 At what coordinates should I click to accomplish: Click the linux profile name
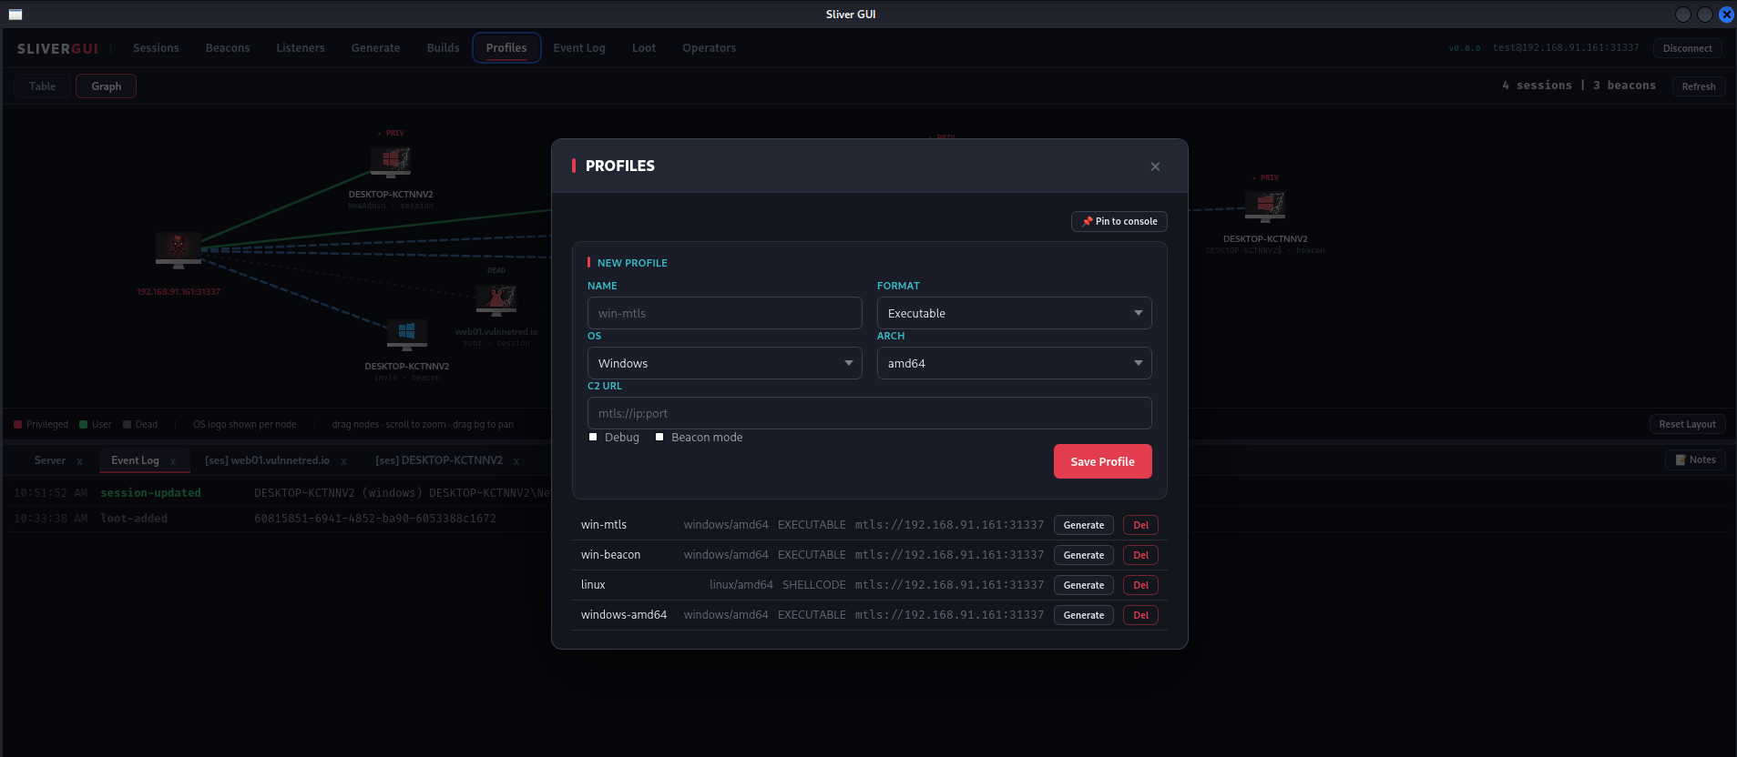593,585
